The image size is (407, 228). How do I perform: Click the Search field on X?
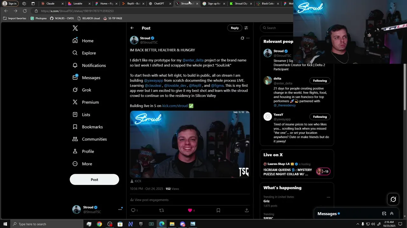pos(277,28)
